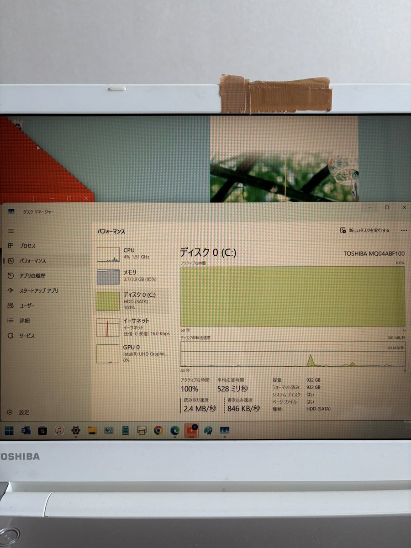411x548 pixels.
Task: Maximize the Task Manager window
Action: (x=387, y=208)
